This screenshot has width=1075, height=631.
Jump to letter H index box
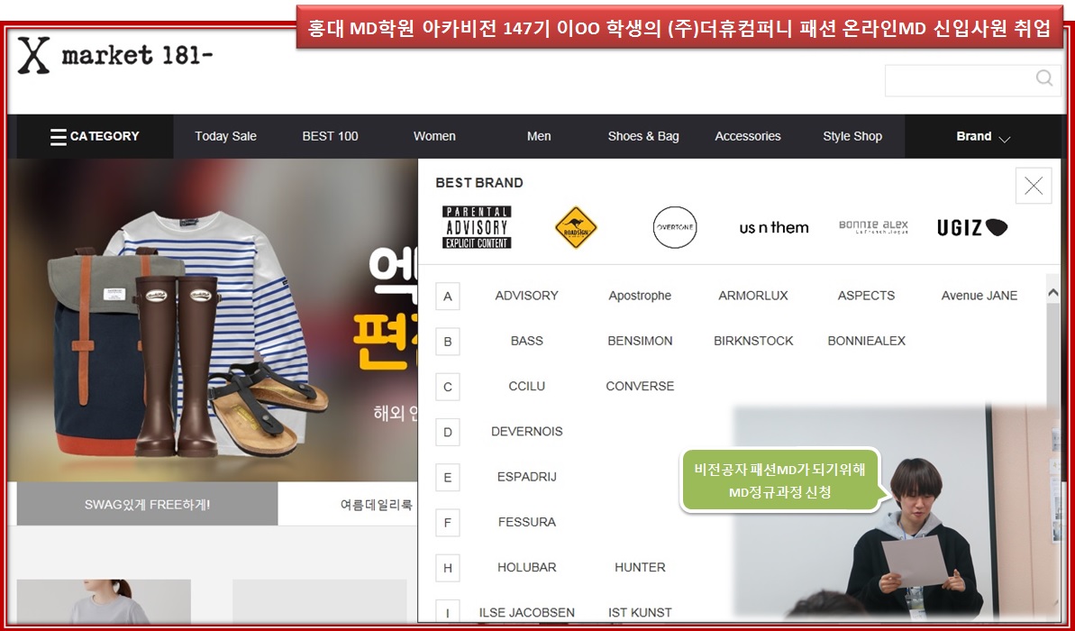[448, 568]
